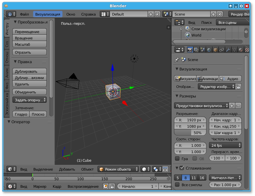Open the Окно menu
The width and height of the screenshot is (255, 196).
click(x=71, y=14)
